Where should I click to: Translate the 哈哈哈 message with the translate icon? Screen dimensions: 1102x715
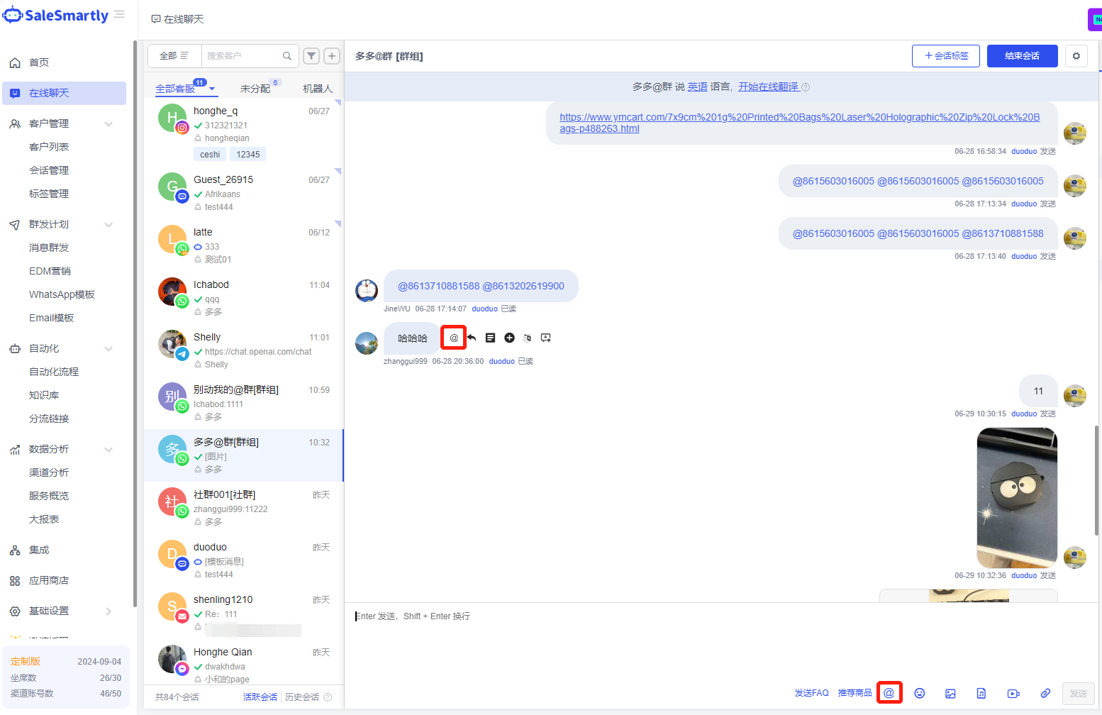[527, 338]
